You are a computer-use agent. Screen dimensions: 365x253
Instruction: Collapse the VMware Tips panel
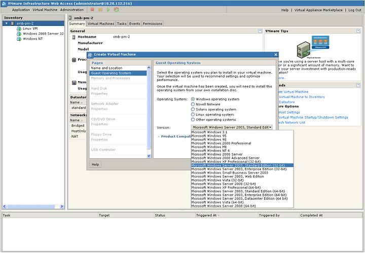pos(358,31)
